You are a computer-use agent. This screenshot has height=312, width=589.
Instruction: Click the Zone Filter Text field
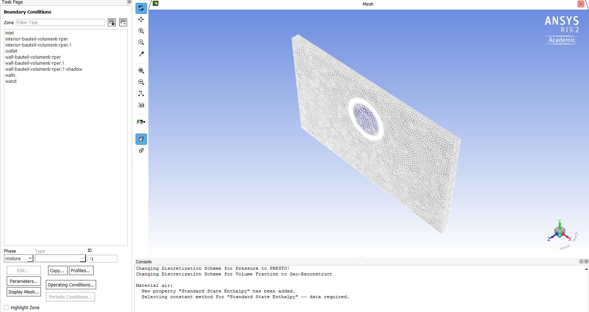pyautogui.click(x=61, y=22)
